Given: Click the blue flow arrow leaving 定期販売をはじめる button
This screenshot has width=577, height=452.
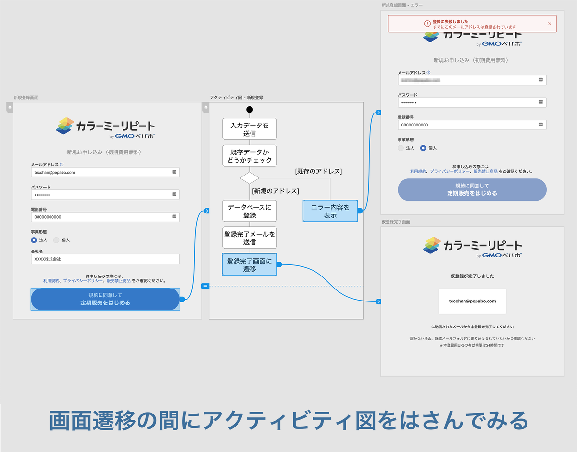Looking at the screenshot, I should [x=184, y=298].
